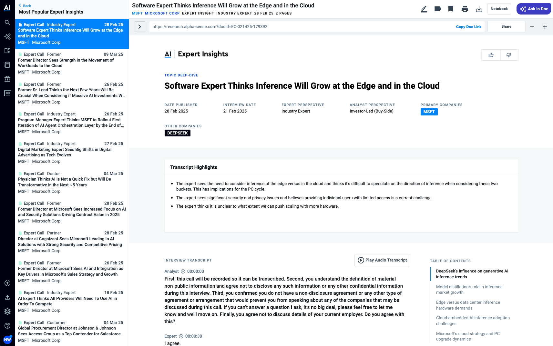The height and width of the screenshot is (346, 553).
Task: Zoom out with the minus icon
Action: coord(532,27)
